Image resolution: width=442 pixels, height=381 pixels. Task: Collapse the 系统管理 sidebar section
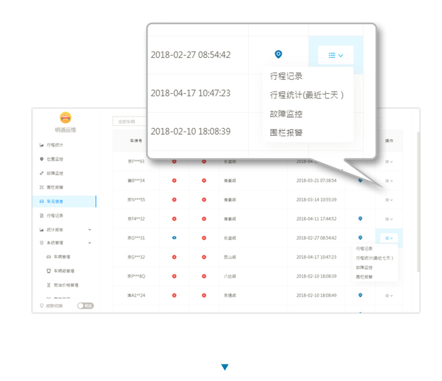90,243
